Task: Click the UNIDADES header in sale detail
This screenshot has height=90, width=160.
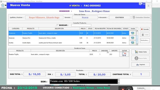Action: 104,50
